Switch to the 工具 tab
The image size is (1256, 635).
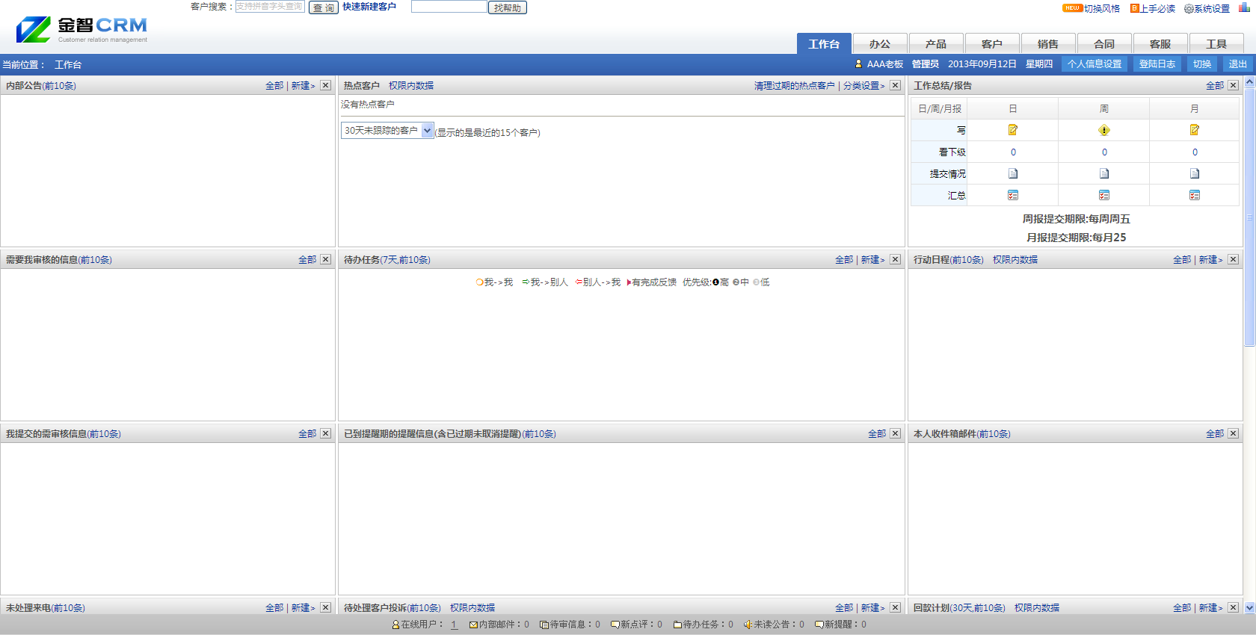click(1216, 44)
